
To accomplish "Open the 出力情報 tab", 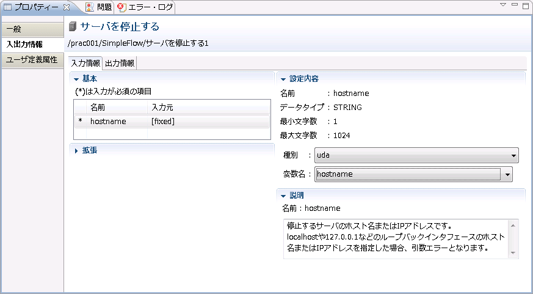I will point(120,63).
